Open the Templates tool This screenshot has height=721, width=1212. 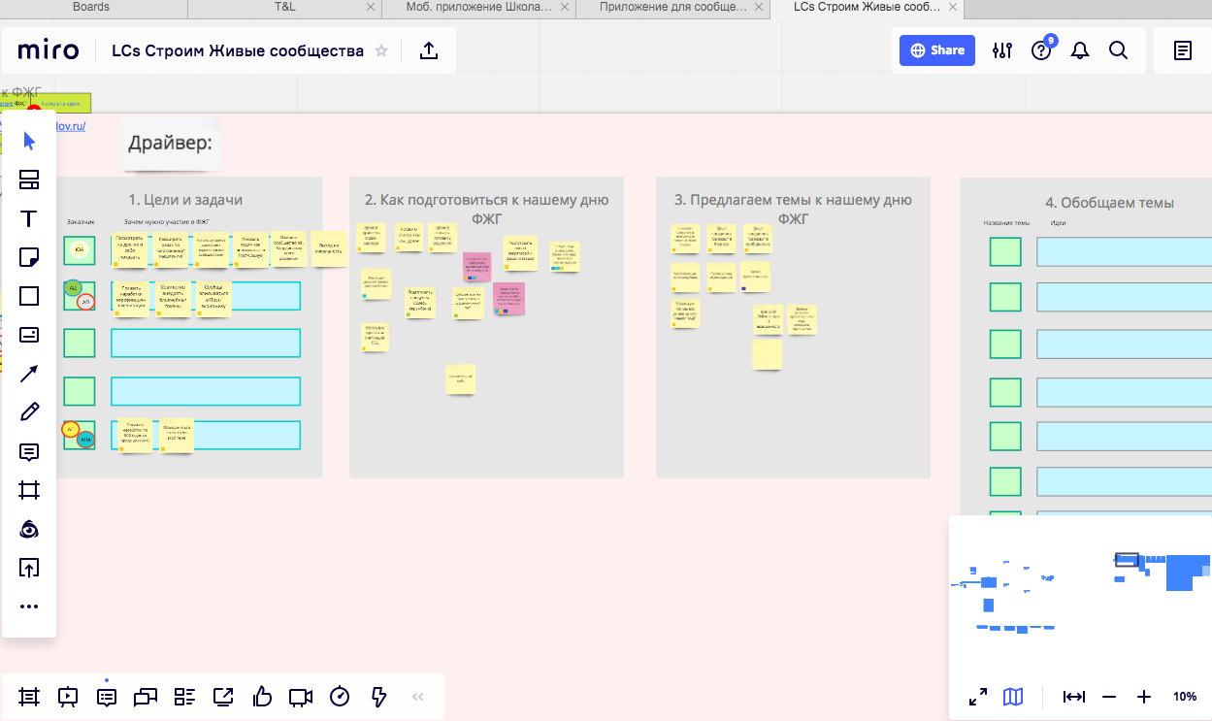(x=29, y=180)
